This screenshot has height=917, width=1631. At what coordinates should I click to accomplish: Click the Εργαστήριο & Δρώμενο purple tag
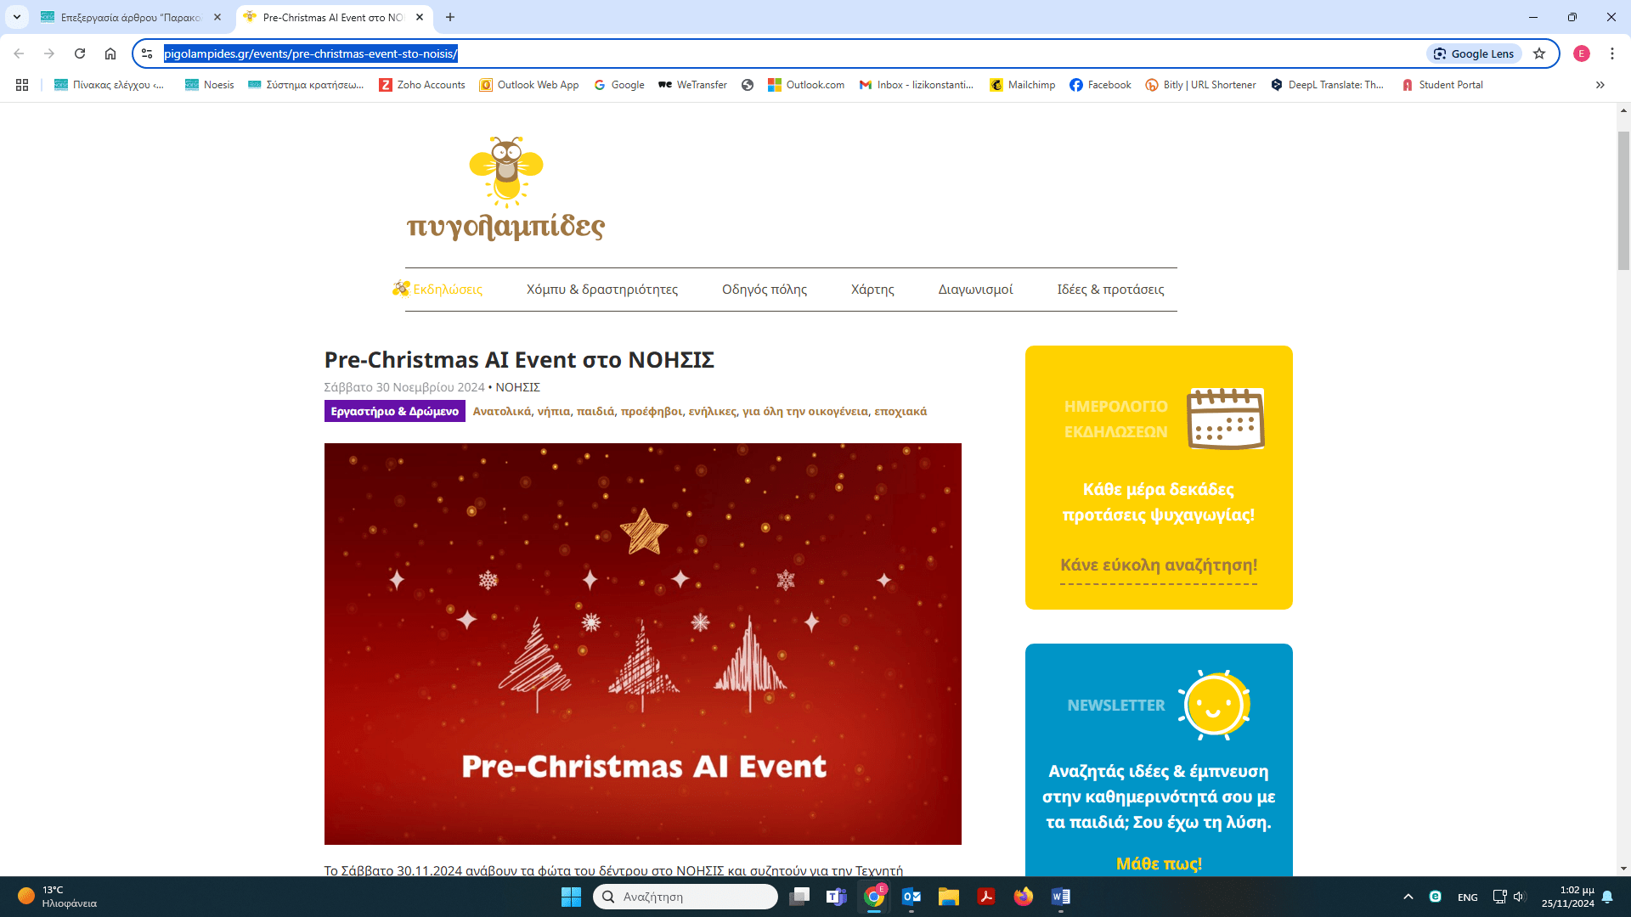394,411
